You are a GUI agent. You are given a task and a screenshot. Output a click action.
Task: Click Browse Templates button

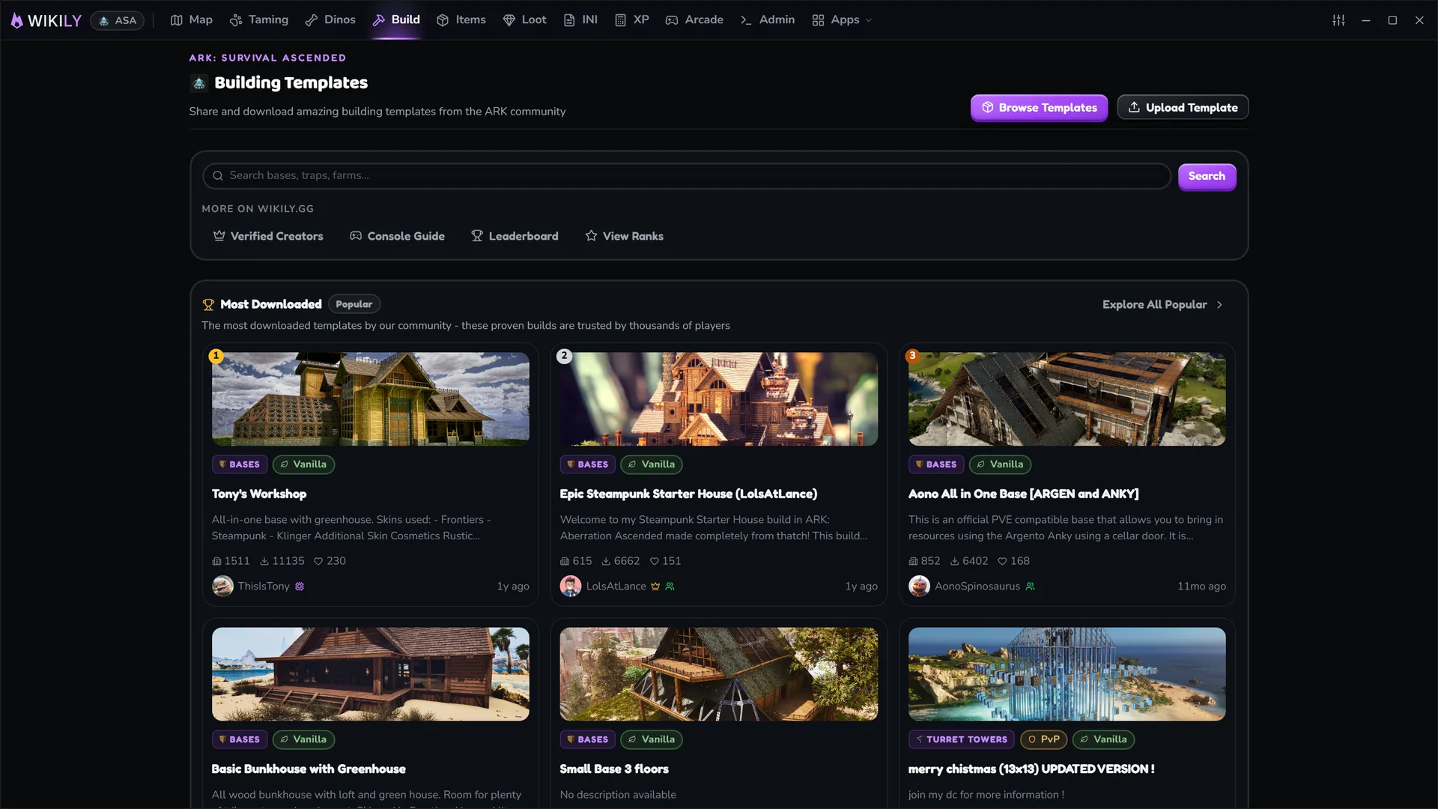[1039, 108]
